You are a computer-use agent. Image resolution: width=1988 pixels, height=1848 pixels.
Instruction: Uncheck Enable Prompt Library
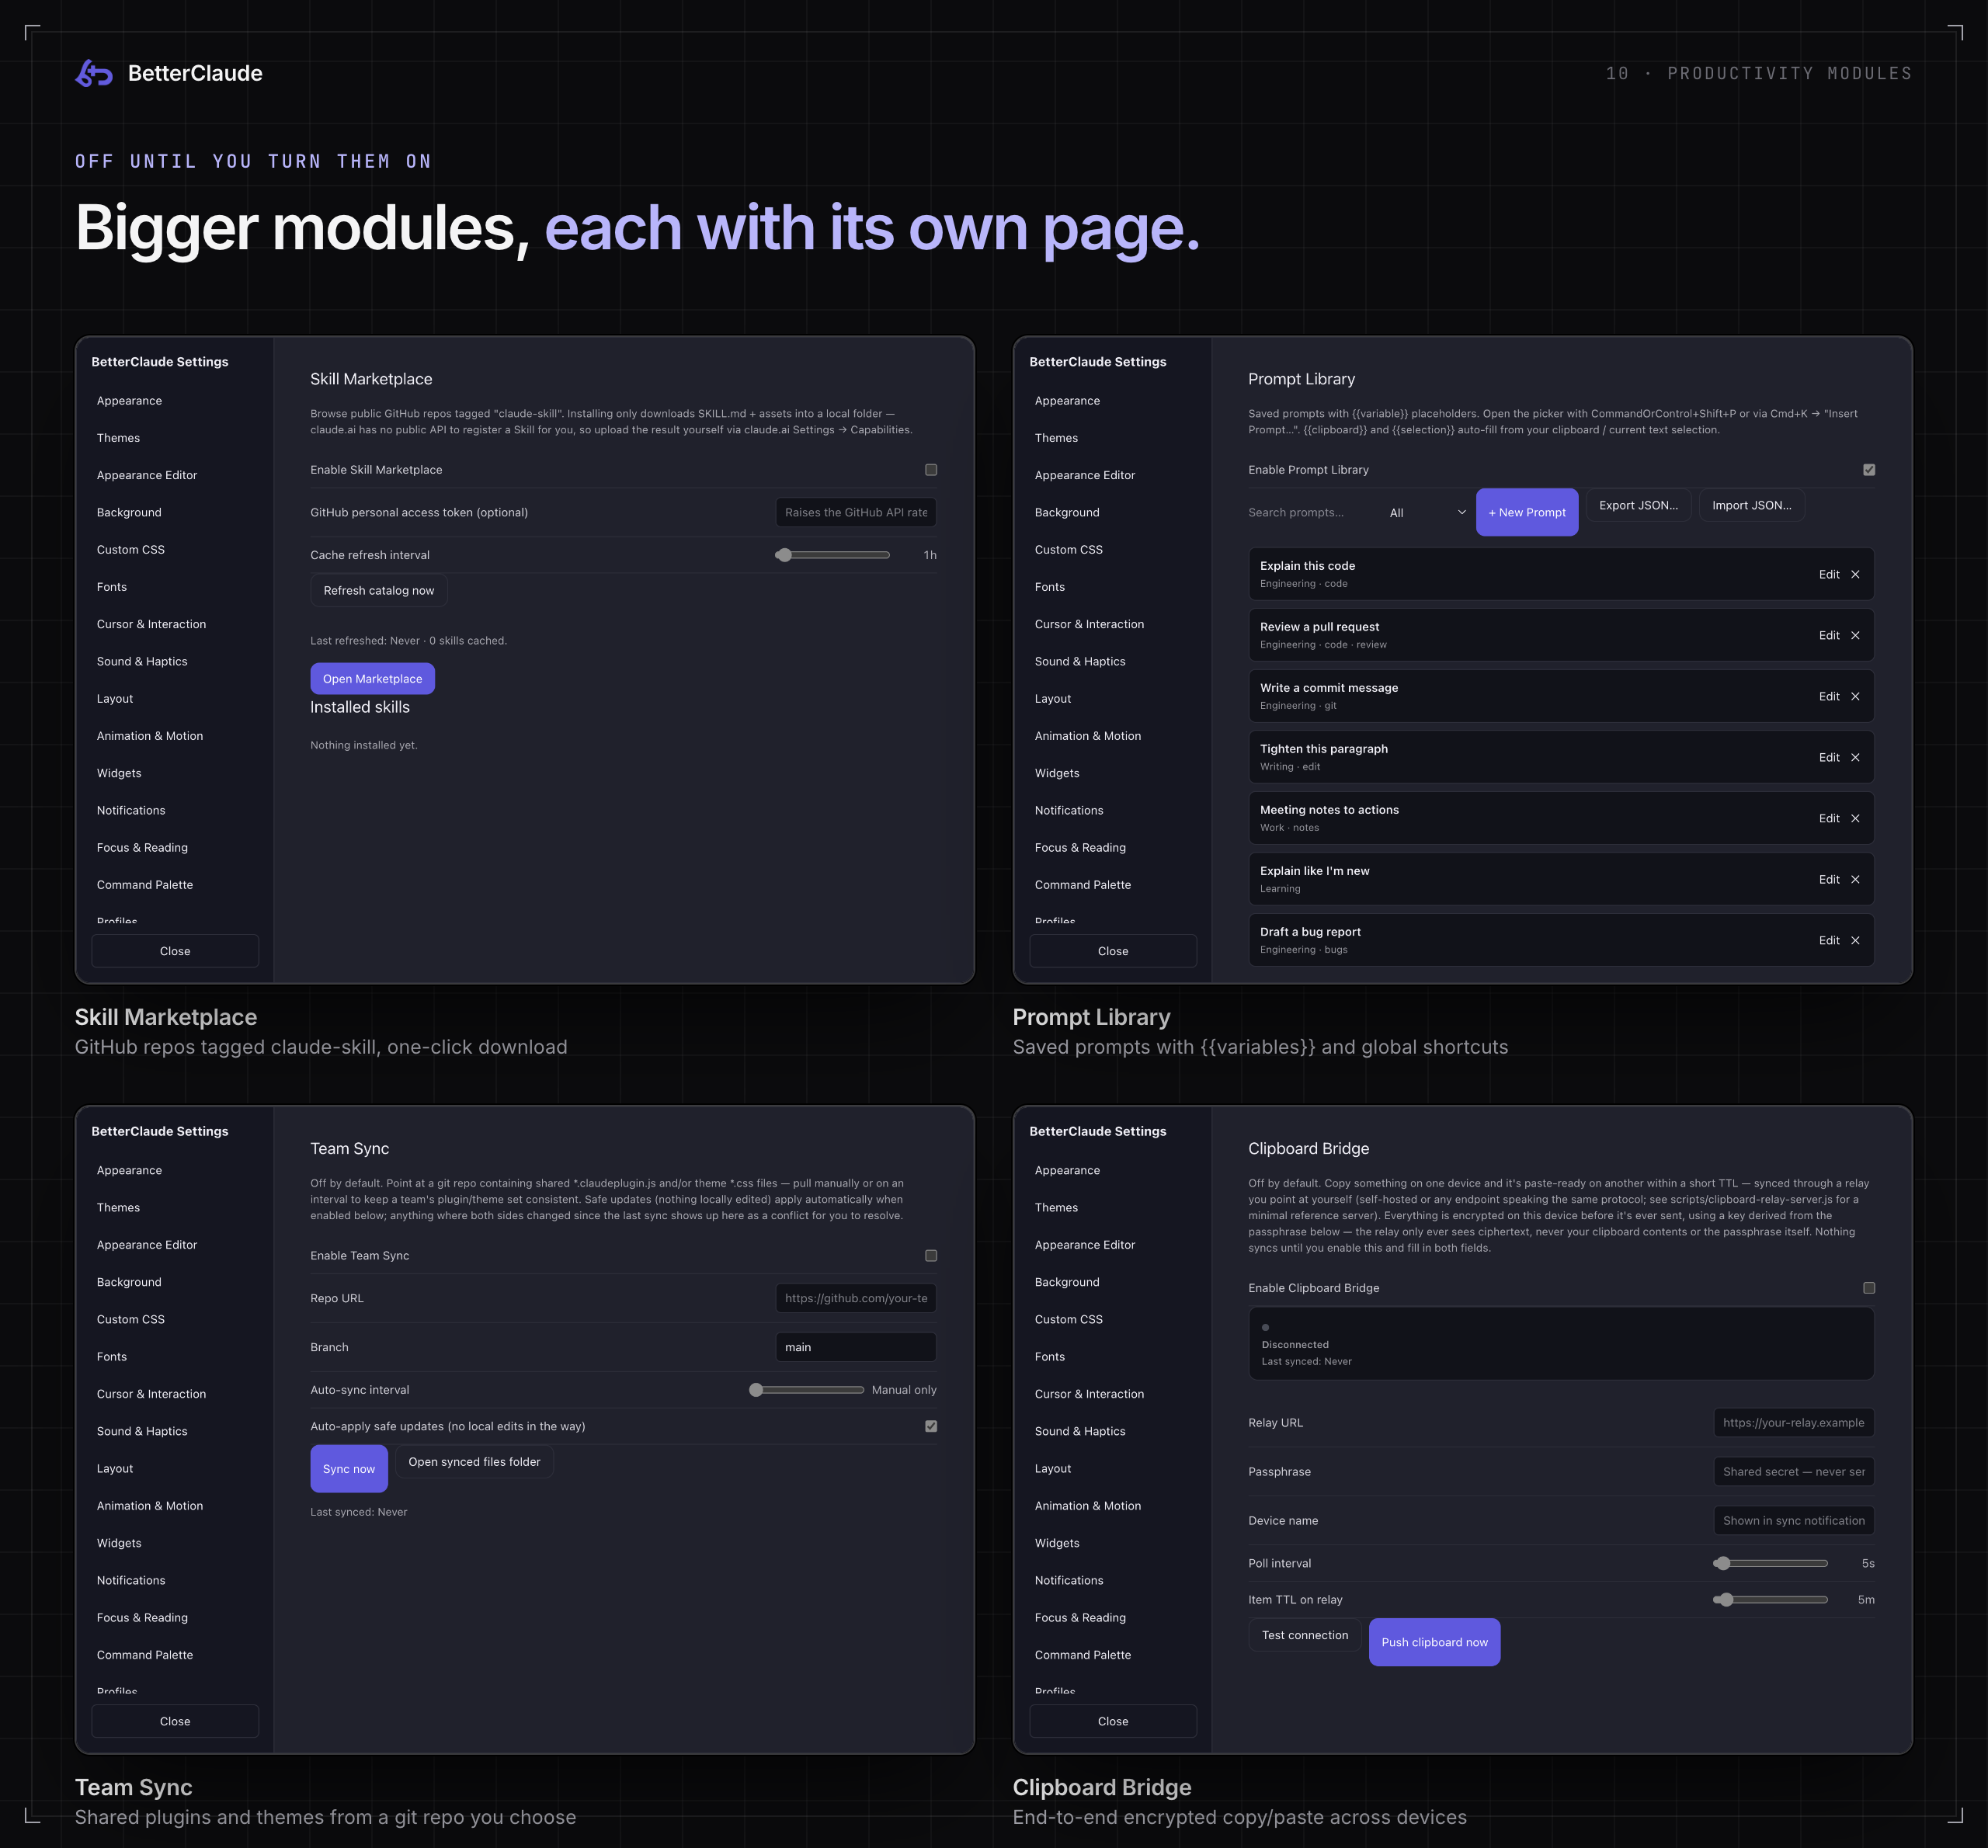[x=1869, y=470]
